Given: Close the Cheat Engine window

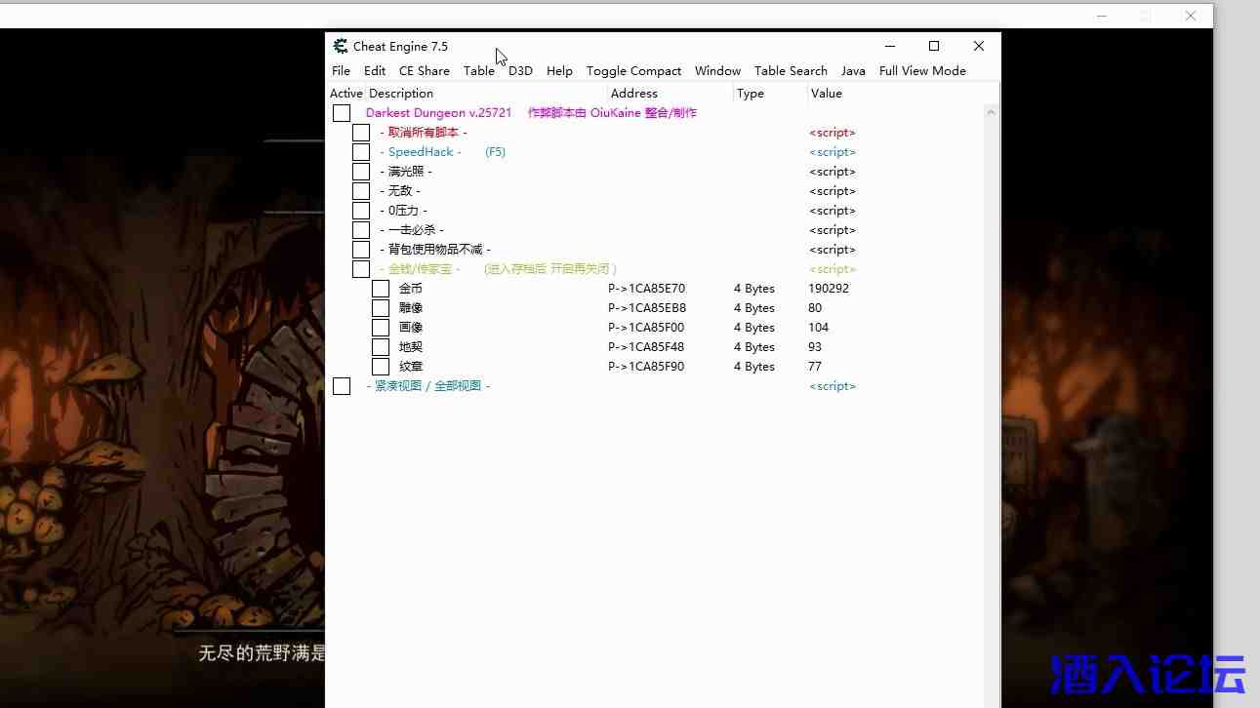Looking at the screenshot, I should (x=979, y=46).
